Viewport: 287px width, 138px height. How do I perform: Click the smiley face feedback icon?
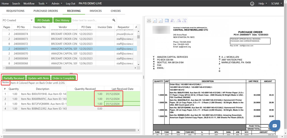pos(252,4)
